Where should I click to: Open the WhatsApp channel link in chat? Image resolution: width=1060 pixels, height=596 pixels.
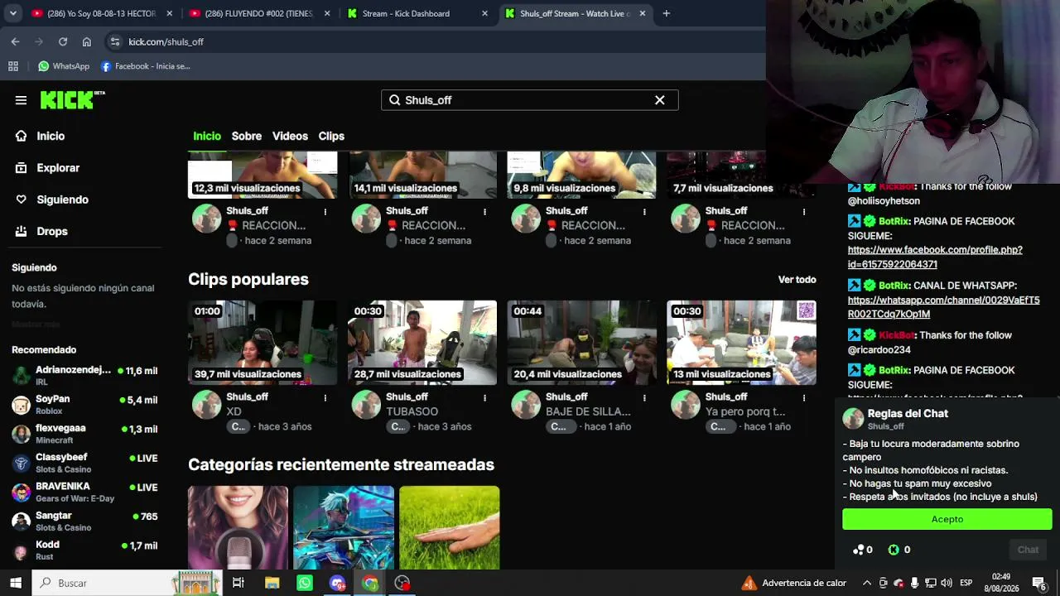943,307
